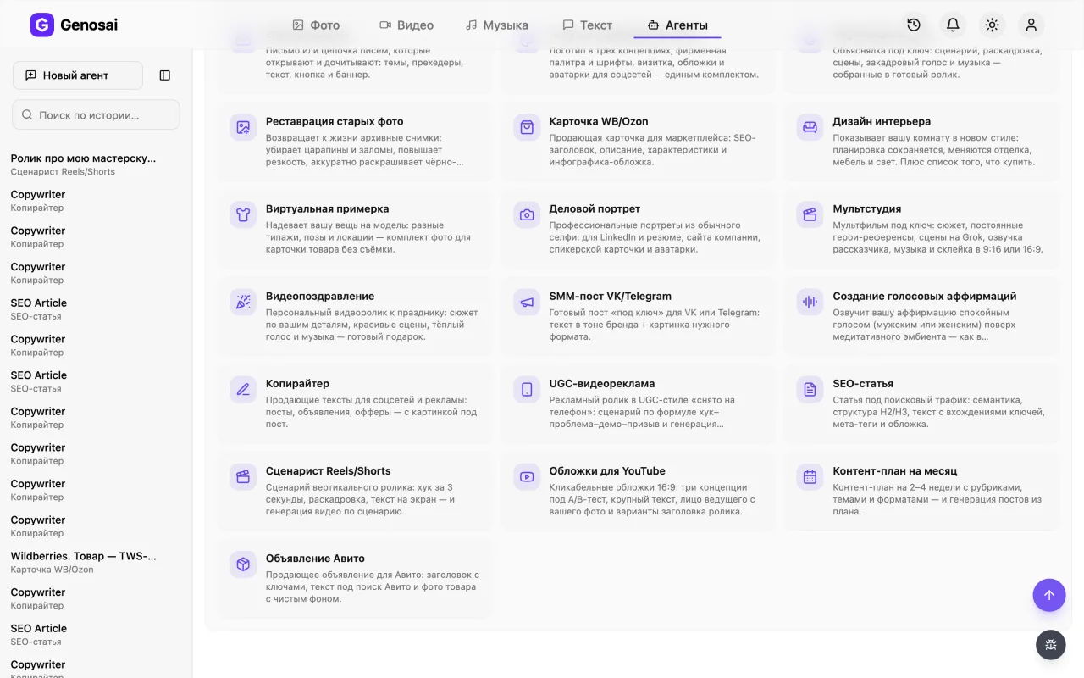Click Карточка WB/Ozon shopping bag icon

527,128
